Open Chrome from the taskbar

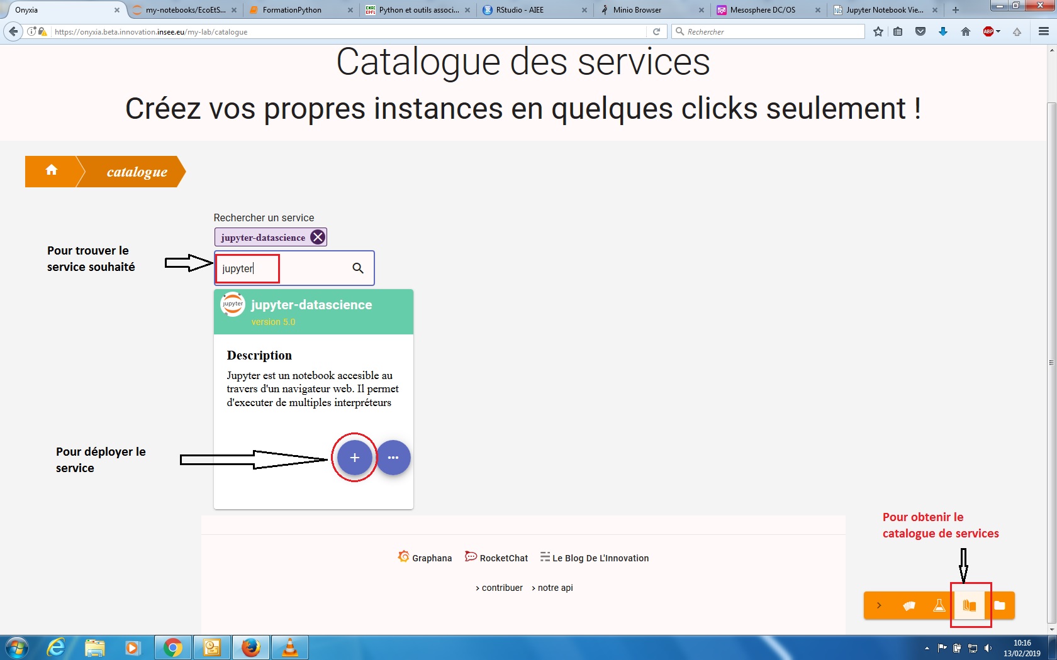point(173,647)
